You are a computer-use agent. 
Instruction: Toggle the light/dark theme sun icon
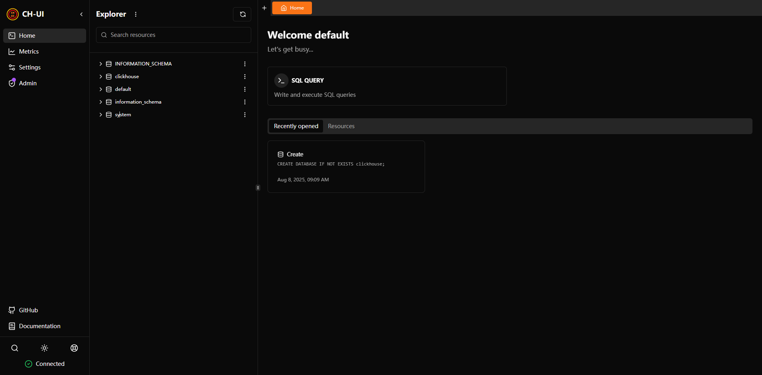pos(44,348)
